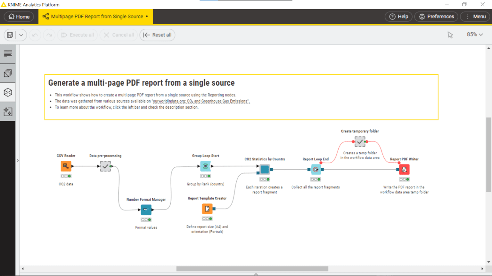Select the Report Loop End node
The image size is (492, 276).
pos(316,169)
